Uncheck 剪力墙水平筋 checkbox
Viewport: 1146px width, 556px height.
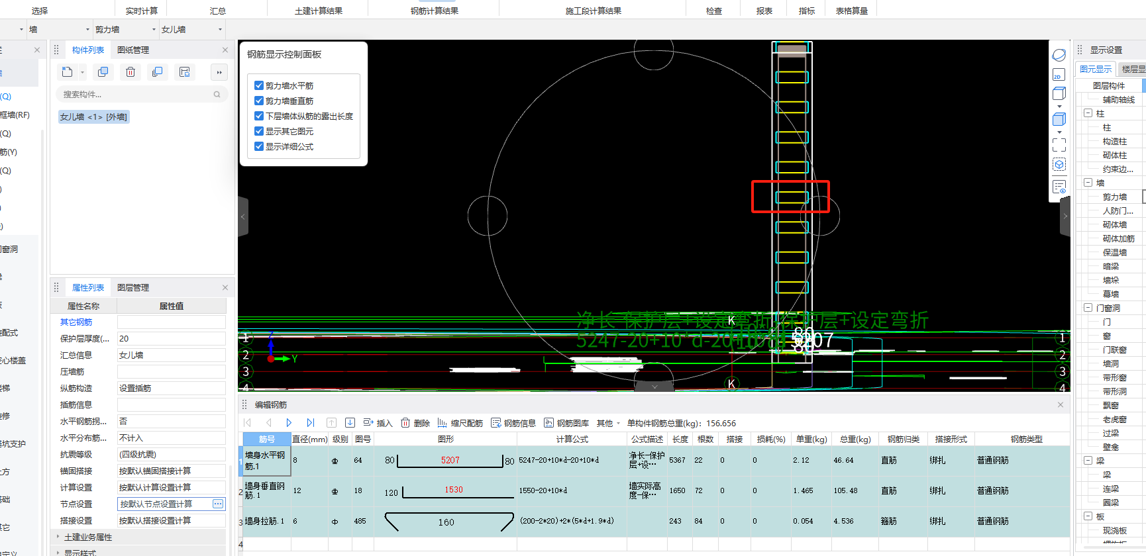click(x=259, y=85)
